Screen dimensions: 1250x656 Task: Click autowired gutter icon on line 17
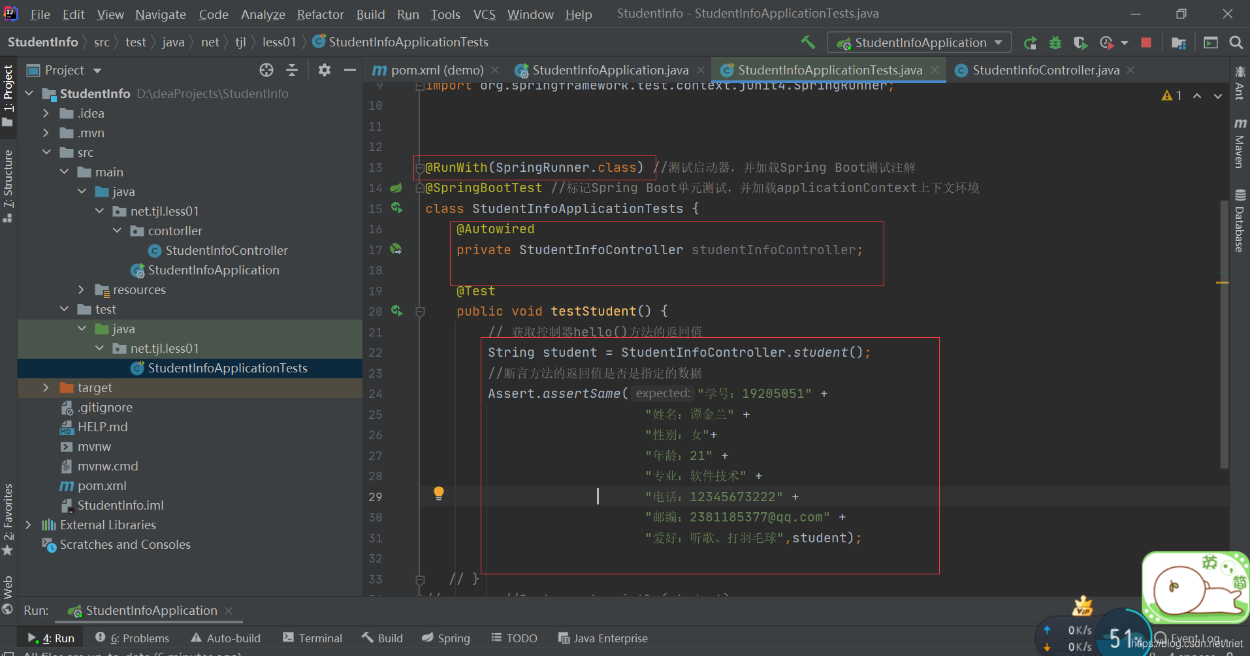(396, 249)
